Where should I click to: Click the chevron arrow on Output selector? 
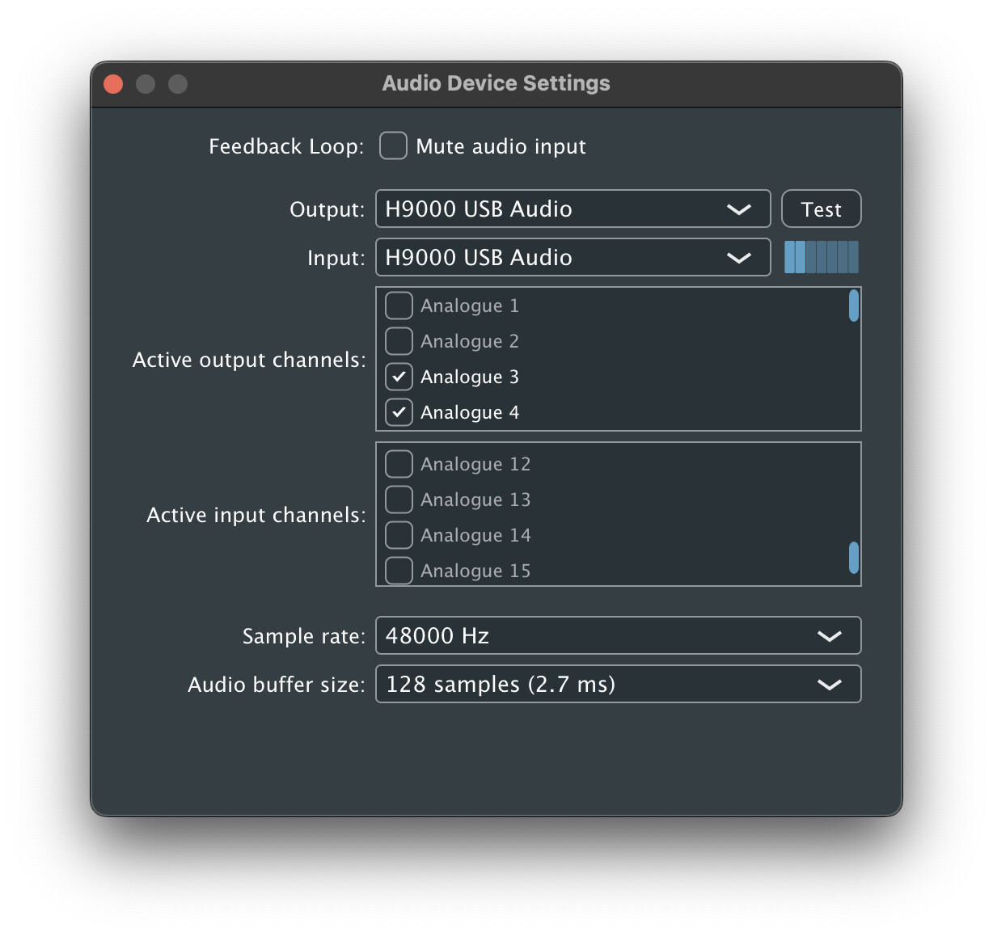[x=738, y=209]
